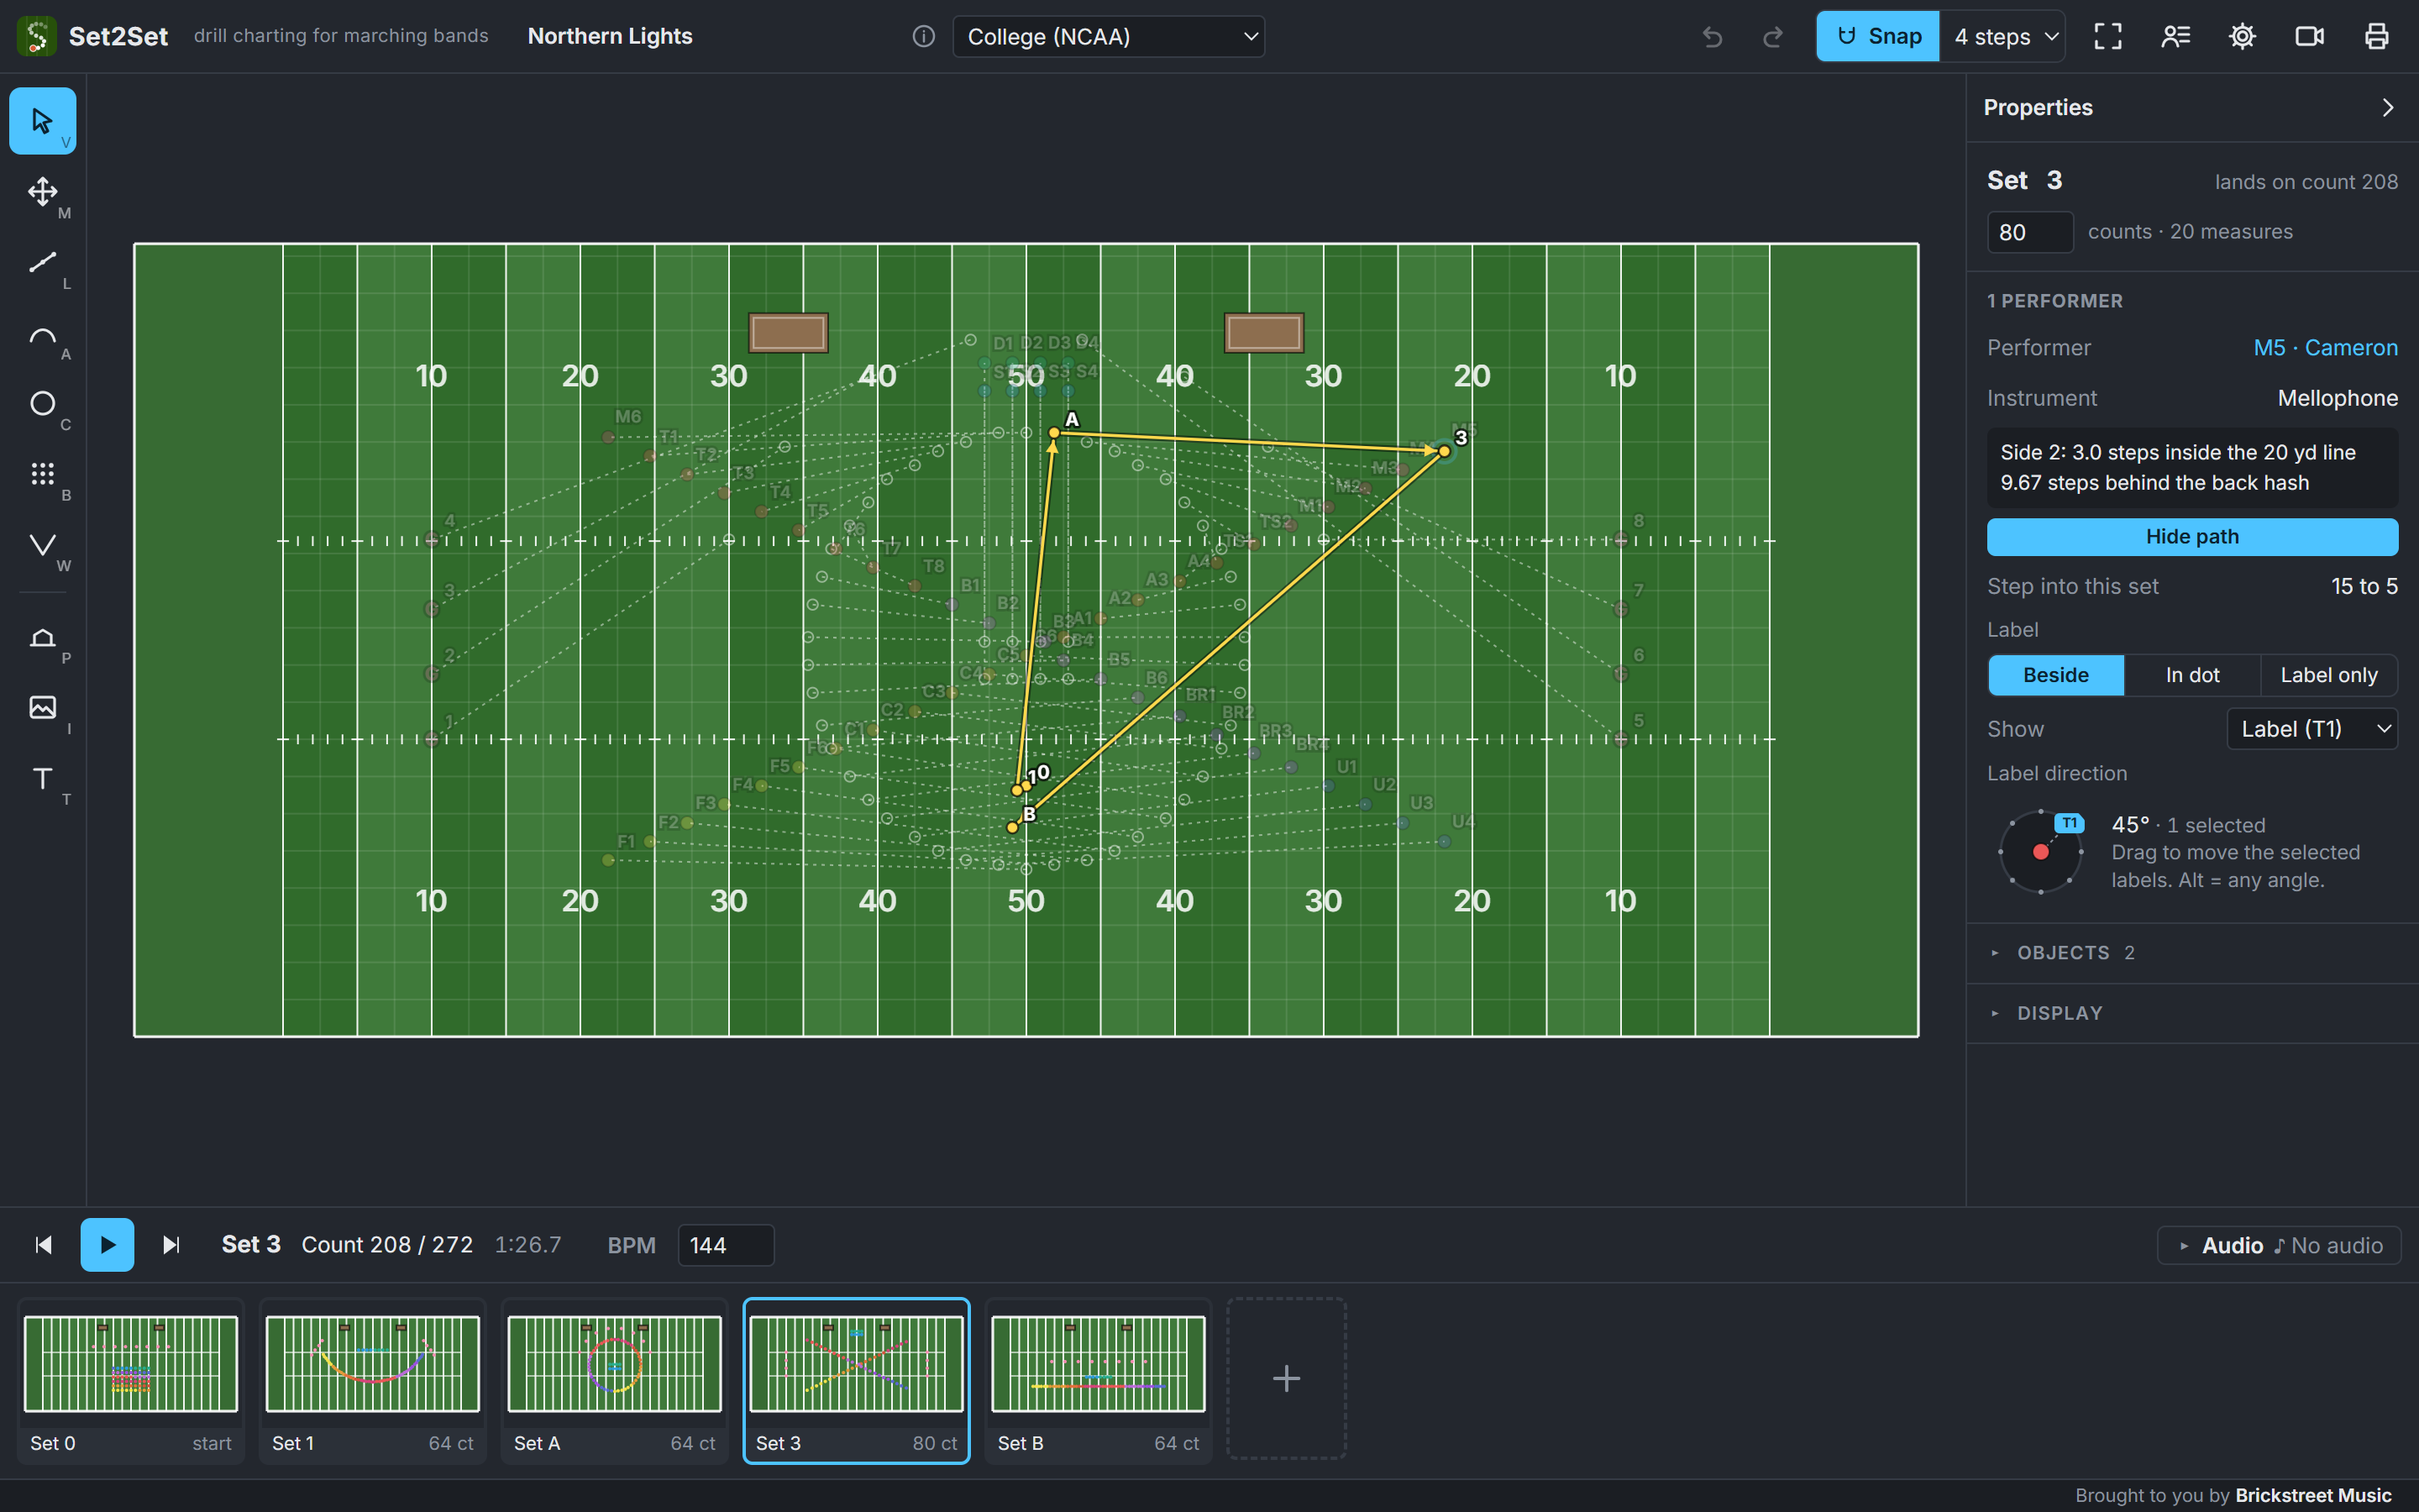Print the drill chart
Viewport: 2419px width, 1512px height.
(2376, 37)
